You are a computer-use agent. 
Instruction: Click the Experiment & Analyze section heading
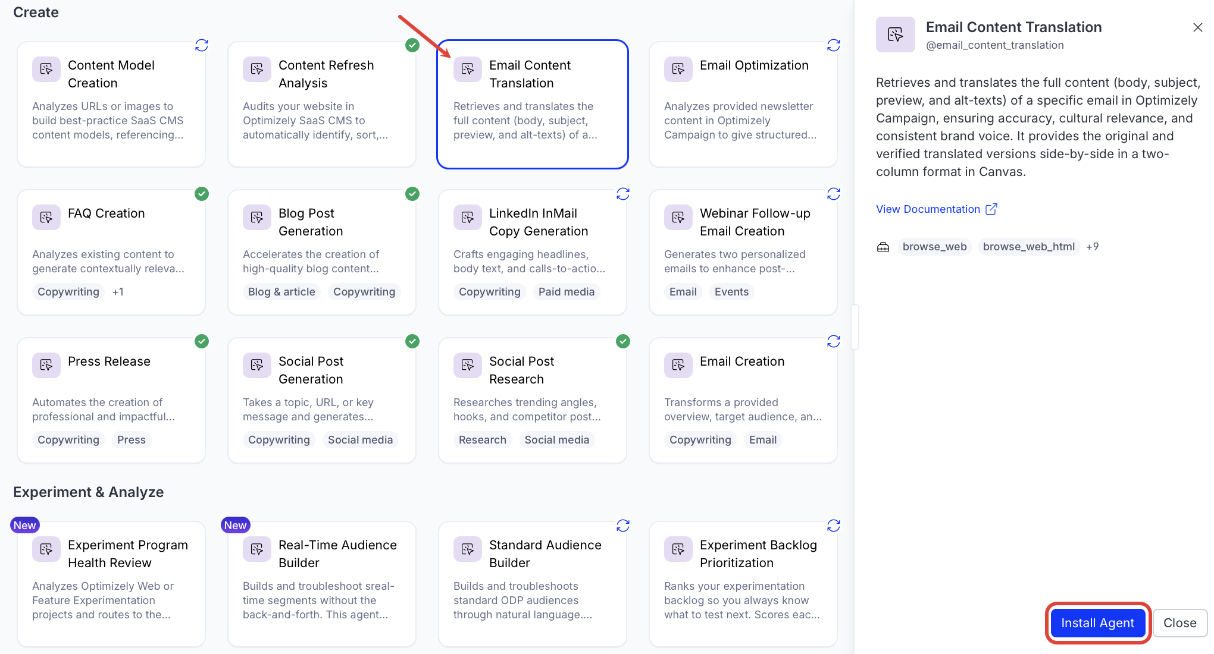click(88, 492)
